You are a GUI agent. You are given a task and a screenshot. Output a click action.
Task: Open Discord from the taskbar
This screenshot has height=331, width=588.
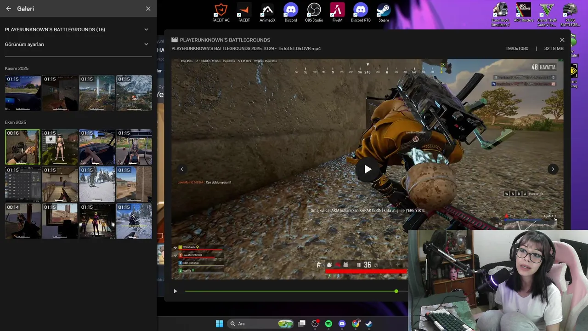tap(342, 324)
